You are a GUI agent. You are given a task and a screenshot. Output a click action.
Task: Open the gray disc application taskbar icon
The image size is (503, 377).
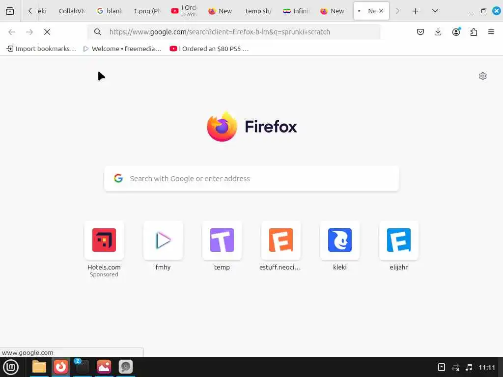[x=125, y=367]
